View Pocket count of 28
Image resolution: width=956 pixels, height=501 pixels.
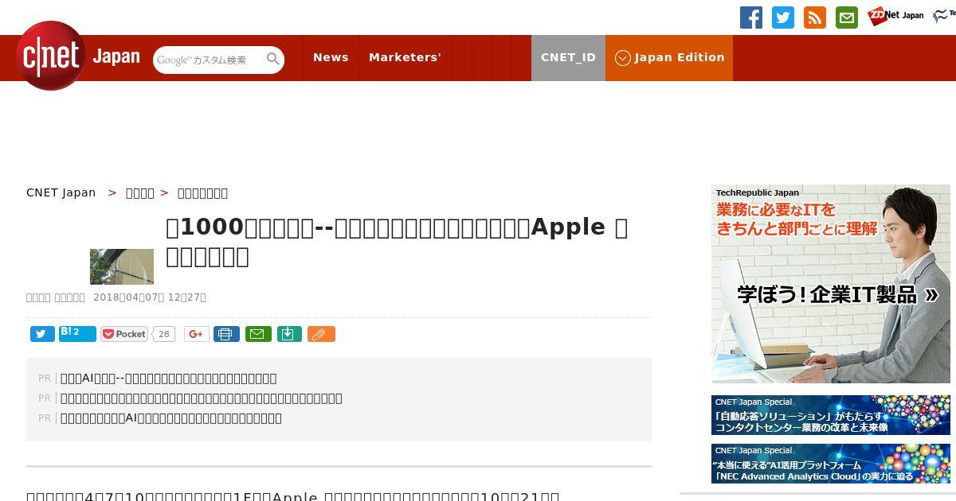[x=164, y=334]
